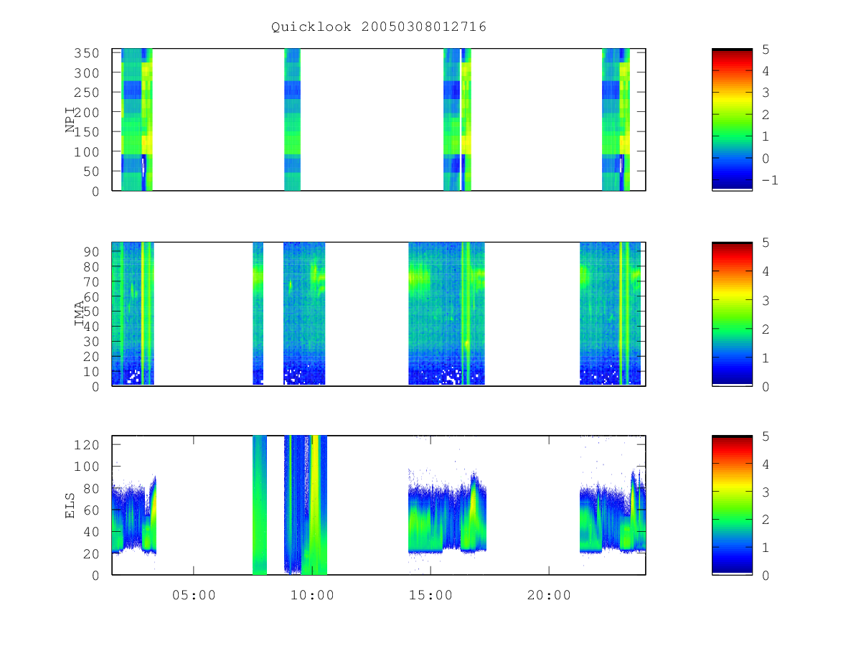Click the 3 label on ELS colorbar

coord(765,492)
